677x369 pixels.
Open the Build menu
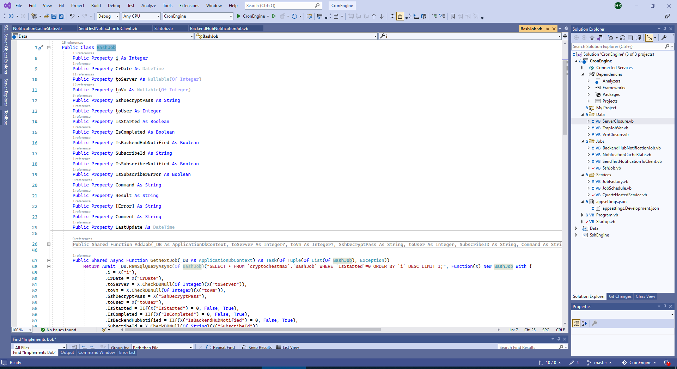pos(96,6)
